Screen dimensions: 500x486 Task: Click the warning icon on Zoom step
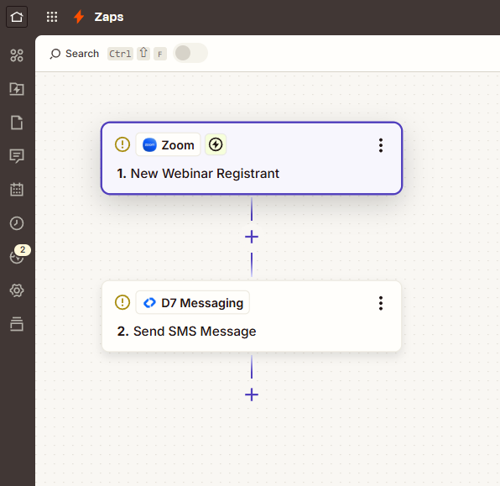point(122,144)
